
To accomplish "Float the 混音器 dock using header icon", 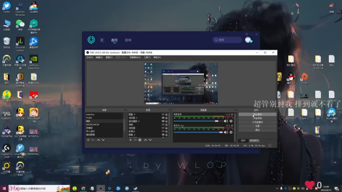I will click(236, 110).
